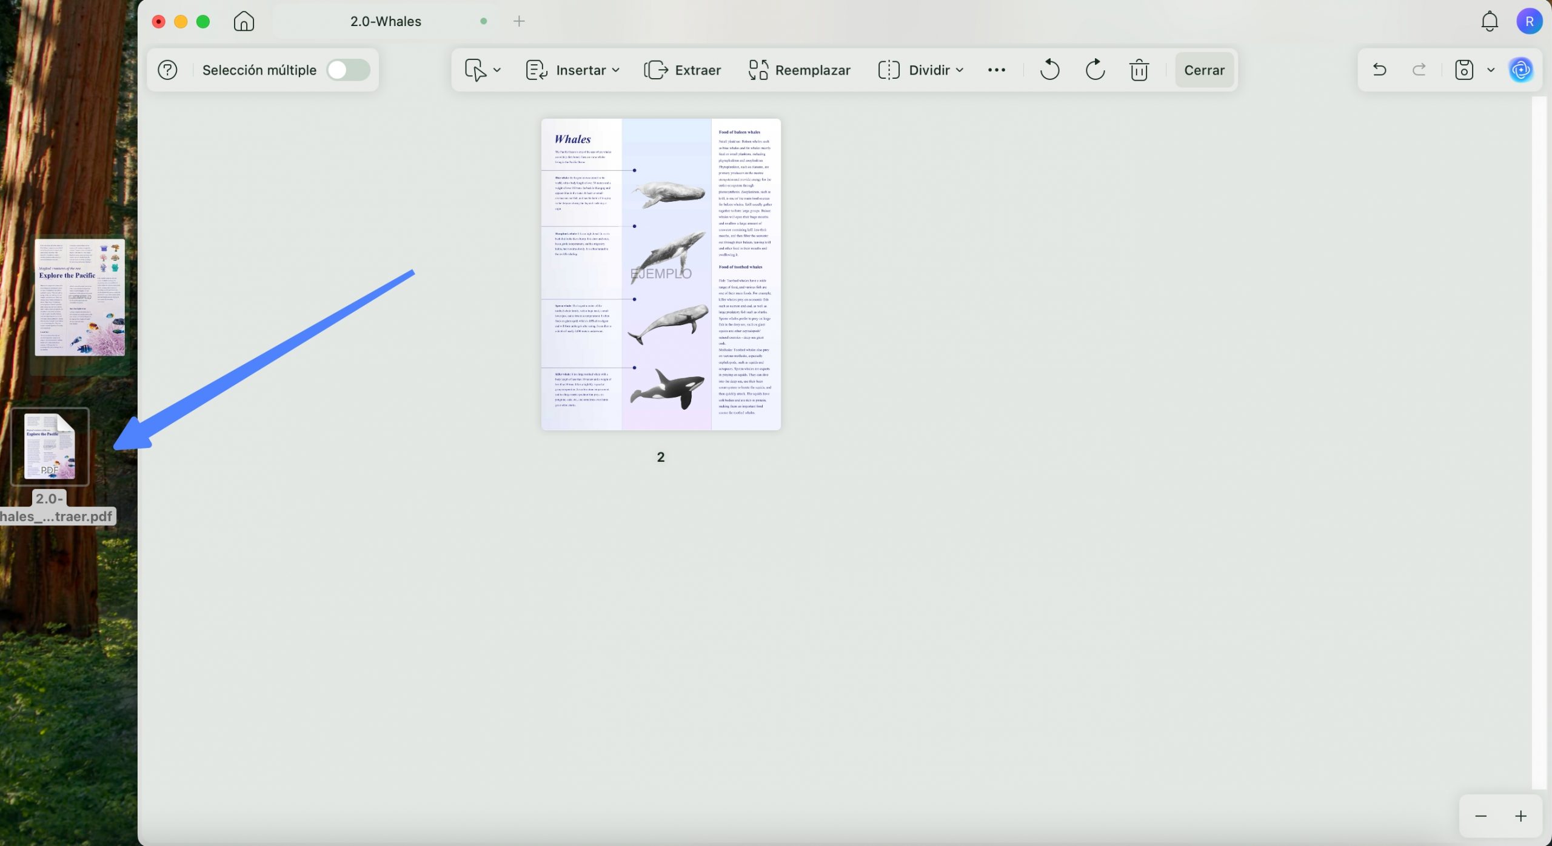
Task: Click the Extraer button
Action: (x=682, y=70)
